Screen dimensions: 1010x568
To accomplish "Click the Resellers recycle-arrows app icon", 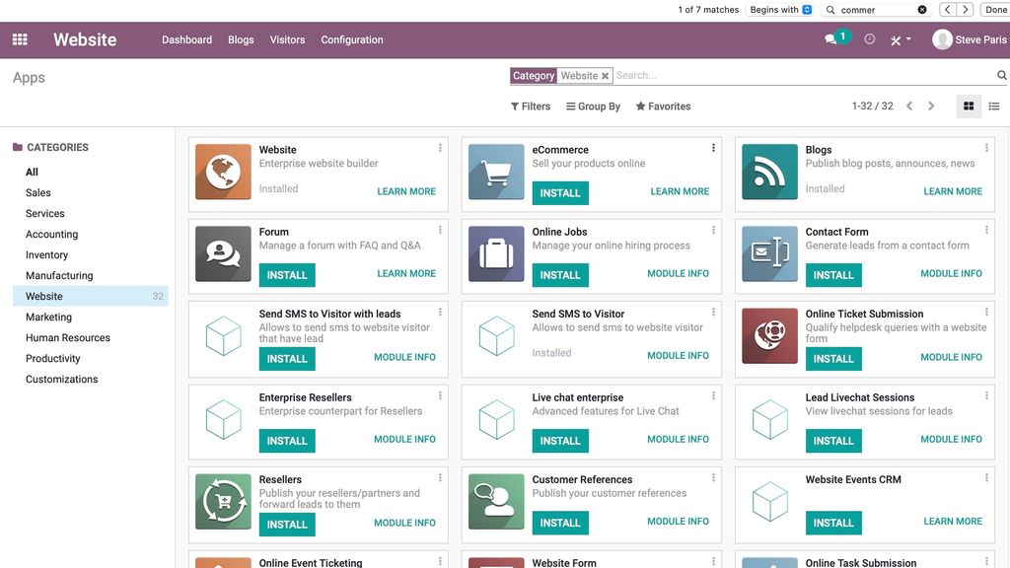I will coord(222,501).
